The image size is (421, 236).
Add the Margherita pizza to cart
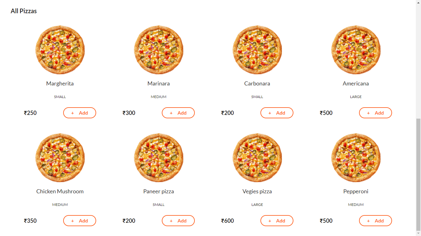80,113
